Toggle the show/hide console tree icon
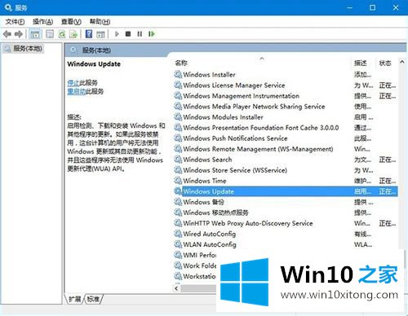Screen dimensions: 408x316 pos(35,34)
